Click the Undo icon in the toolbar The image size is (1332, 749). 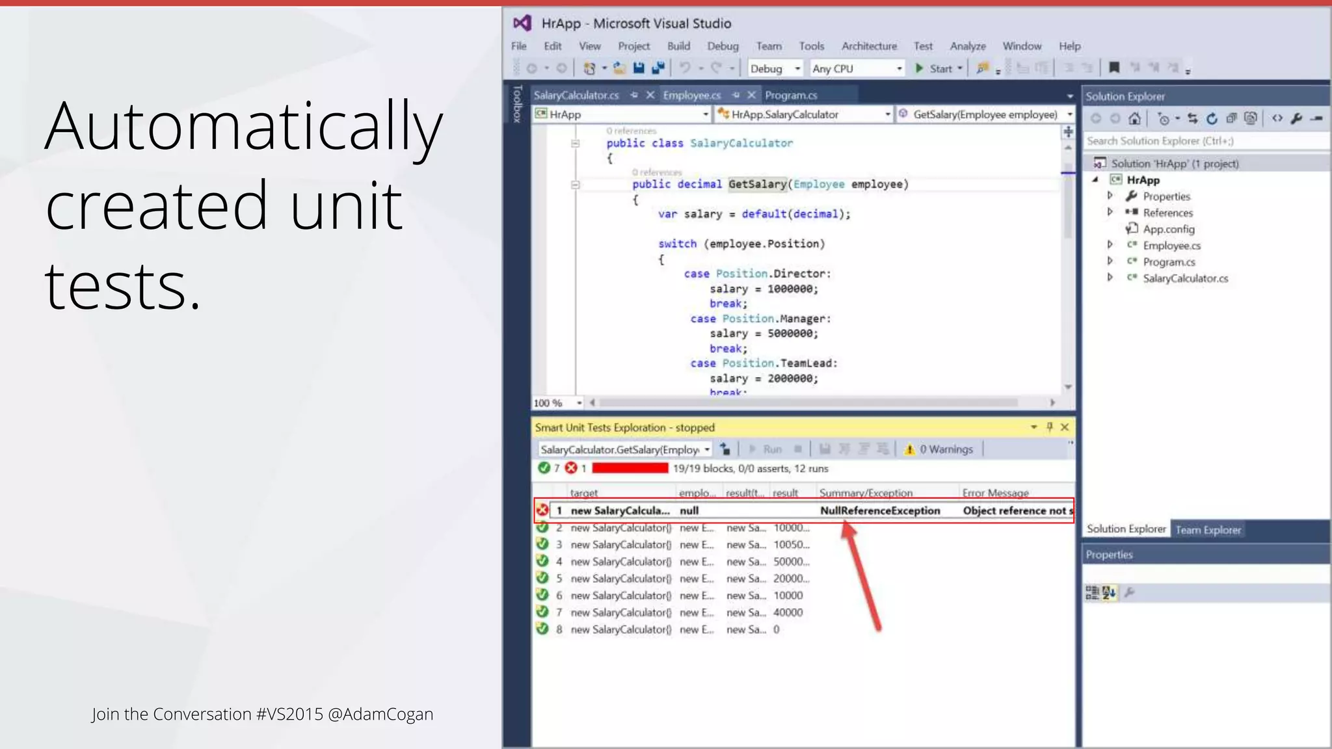pyautogui.click(x=685, y=68)
